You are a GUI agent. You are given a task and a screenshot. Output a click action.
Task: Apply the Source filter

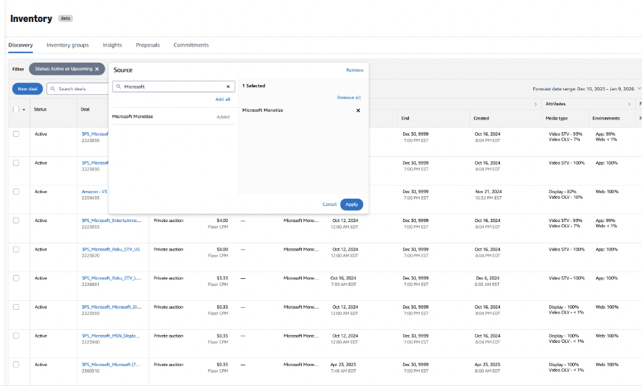[352, 204]
